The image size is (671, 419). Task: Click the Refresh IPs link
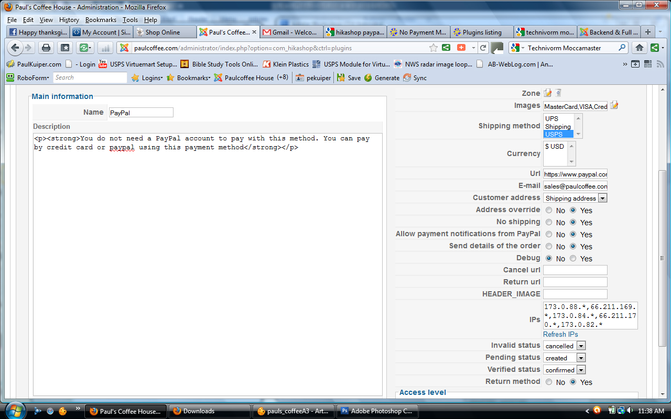point(560,334)
